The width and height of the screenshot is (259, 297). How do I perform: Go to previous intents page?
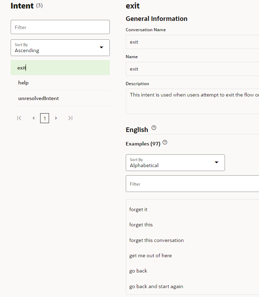pyautogui.click(x=33, y=118)
